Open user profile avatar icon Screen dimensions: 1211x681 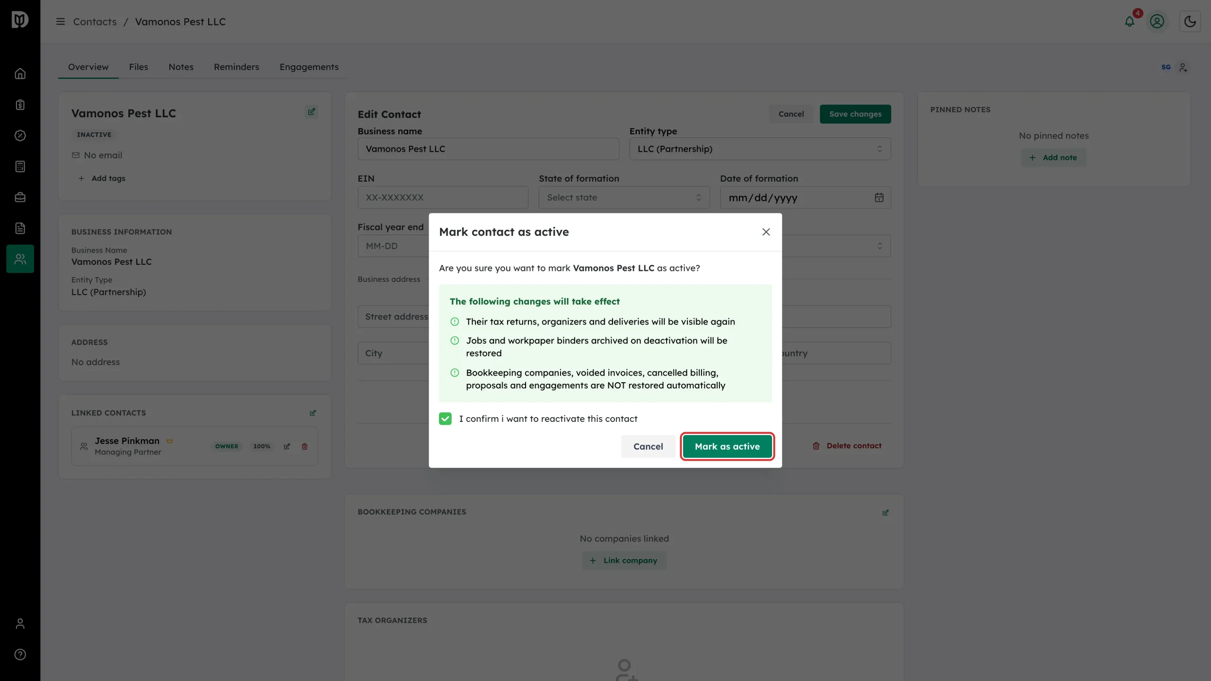[x=1157, y=21]
